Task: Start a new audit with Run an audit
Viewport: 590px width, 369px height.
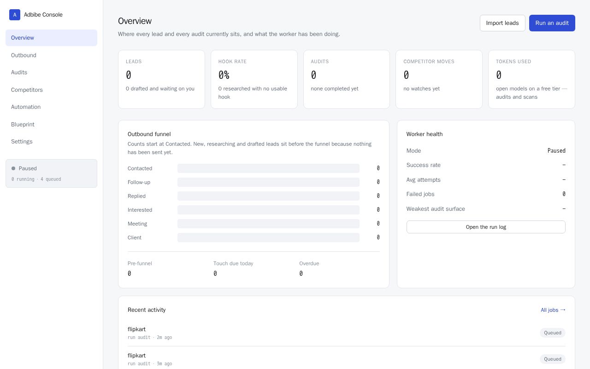Action: (552, 23)
